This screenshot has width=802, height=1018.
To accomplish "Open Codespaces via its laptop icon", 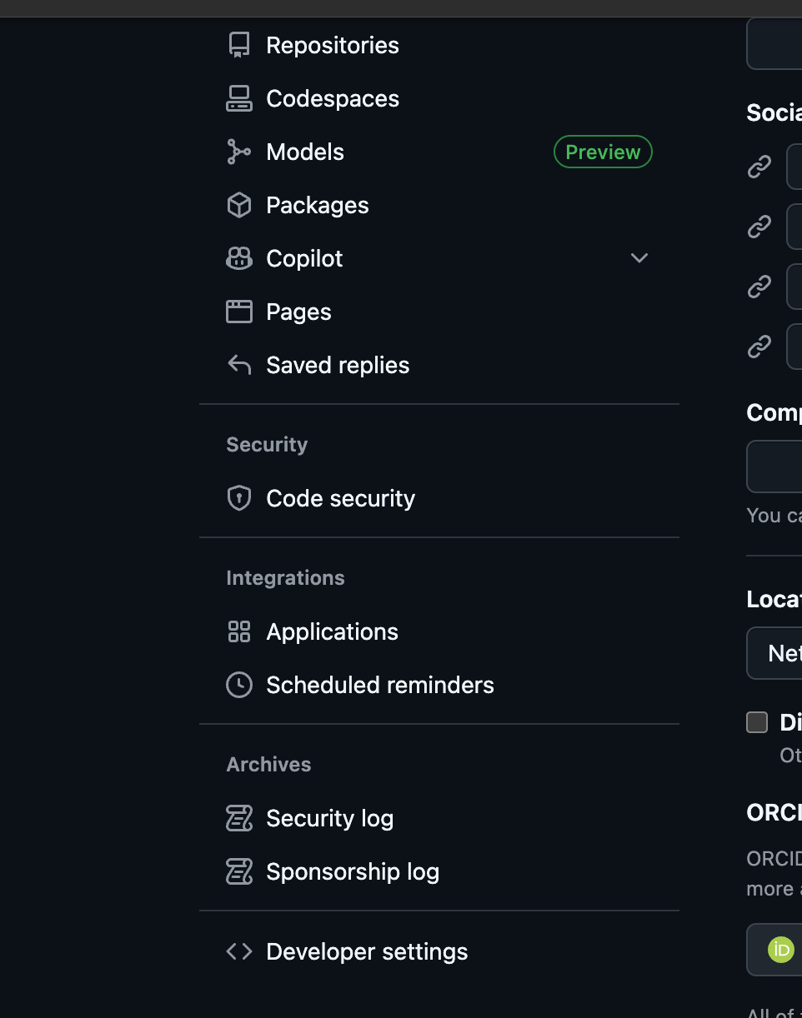I will pyautogui.click(x=239, y=97).
